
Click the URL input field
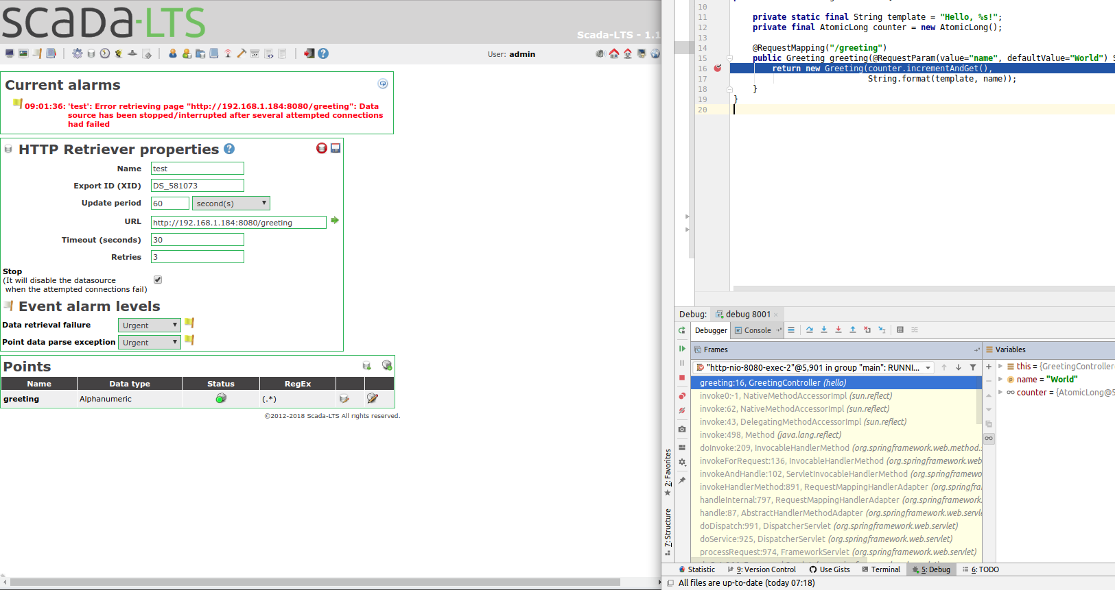239,223
